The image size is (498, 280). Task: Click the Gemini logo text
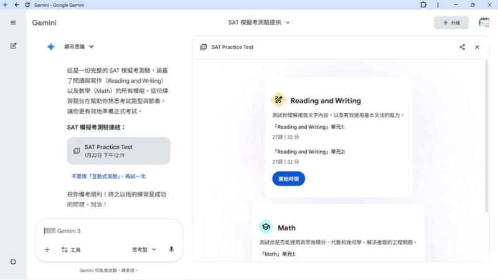(44, 22)
